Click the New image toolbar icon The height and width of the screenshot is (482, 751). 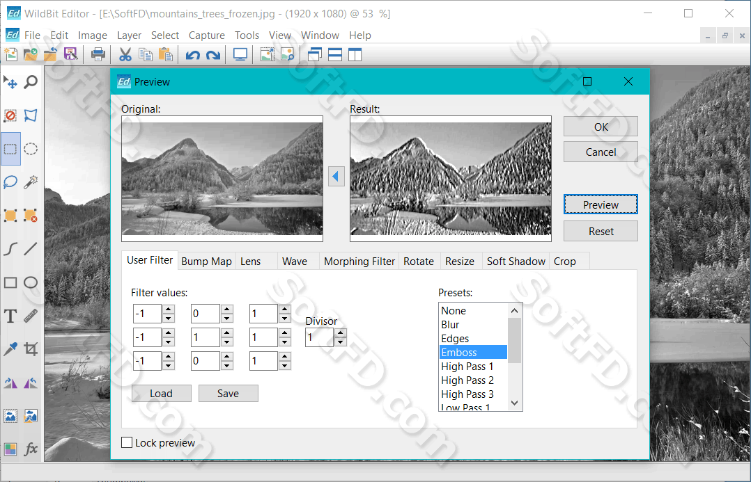click(x=11, y=54)
